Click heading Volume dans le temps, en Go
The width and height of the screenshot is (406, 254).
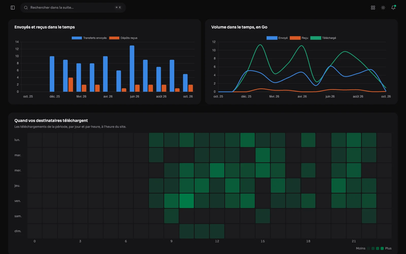point(239,27)
